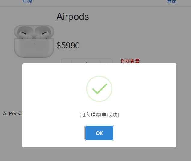Increase quantity with the plus stepper
The height and width of the screenshot is (161, 191).
(x=106, y=61)
